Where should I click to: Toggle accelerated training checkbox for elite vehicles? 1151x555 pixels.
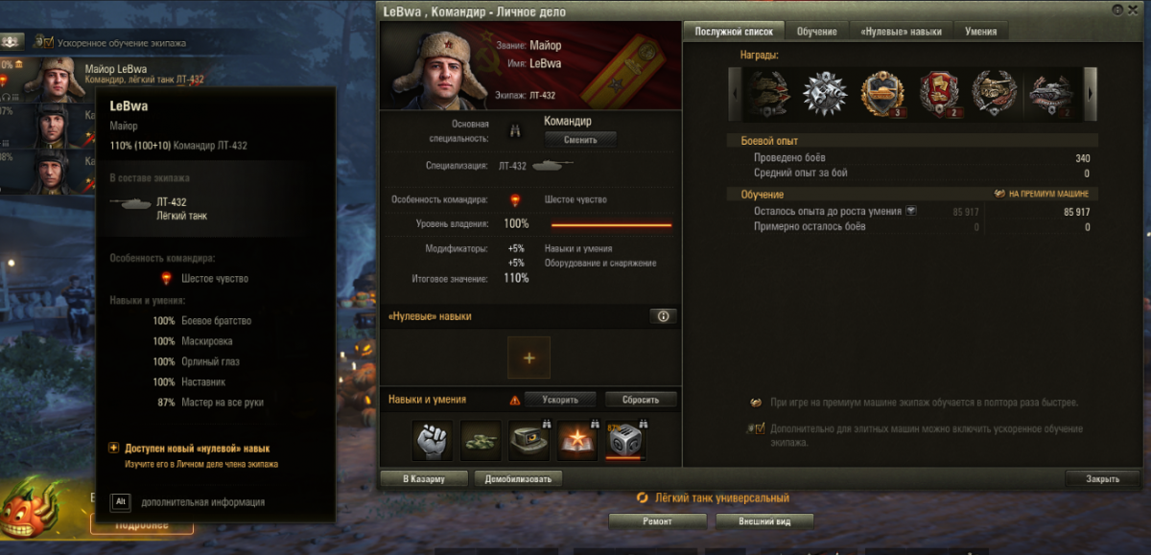pyautogui.click(x=757, y=429)
